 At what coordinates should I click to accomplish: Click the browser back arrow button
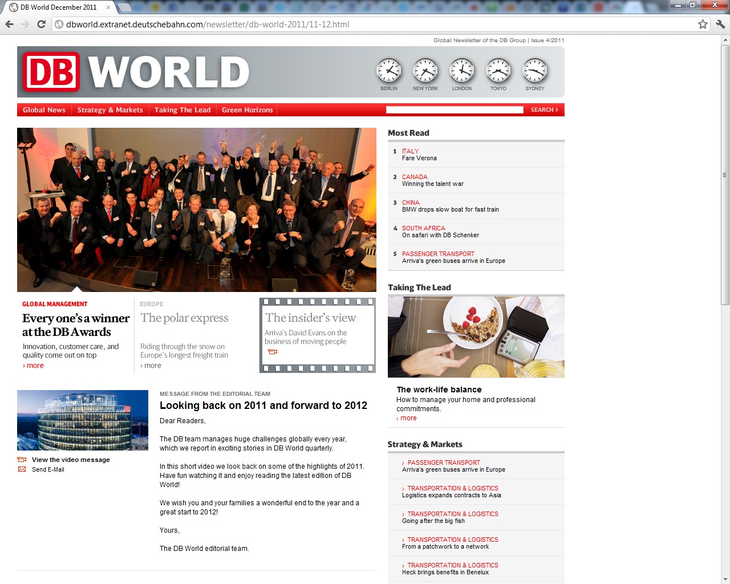[x=9, y=24]
